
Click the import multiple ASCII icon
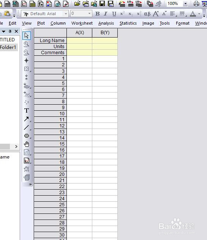click(139, 4)
